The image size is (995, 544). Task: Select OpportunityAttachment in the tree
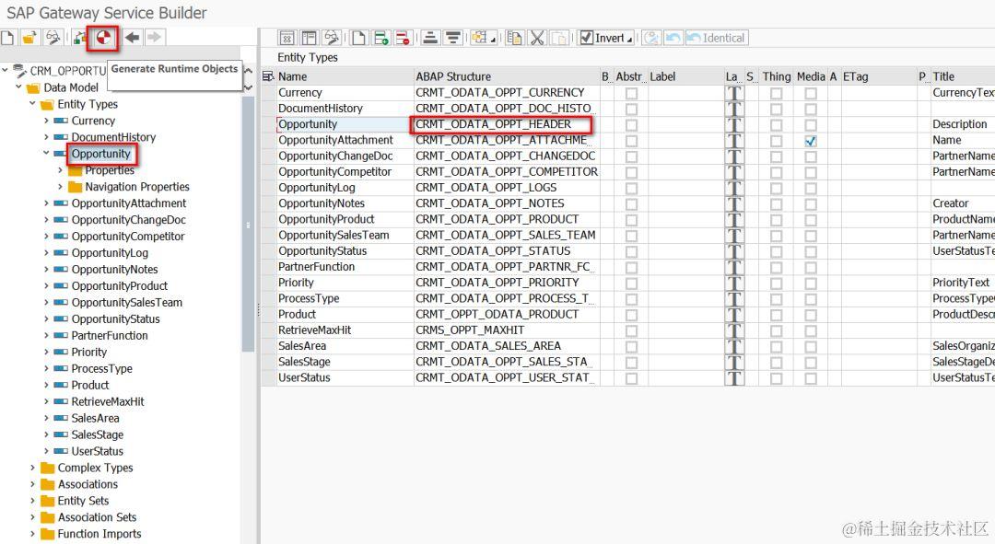(129, 203)
